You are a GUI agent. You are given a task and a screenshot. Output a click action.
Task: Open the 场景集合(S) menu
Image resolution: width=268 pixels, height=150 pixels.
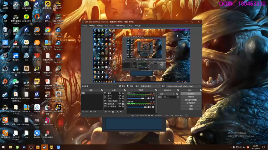(x=120, y=26)
